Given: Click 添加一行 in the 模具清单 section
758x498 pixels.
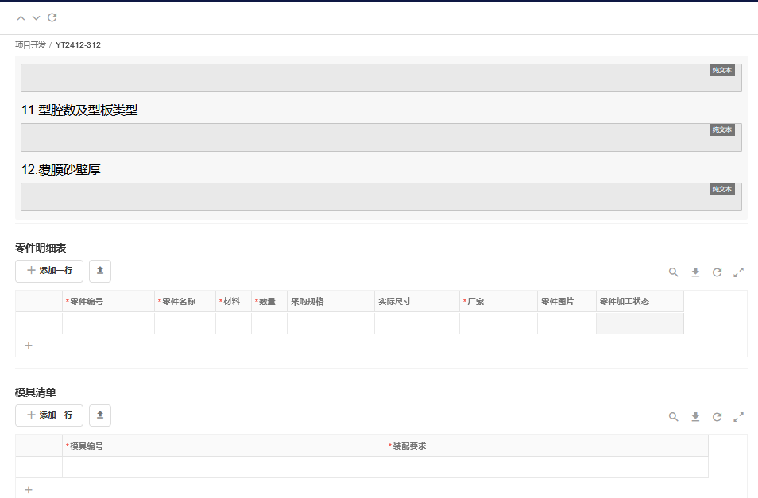Looking at the screenshot, I should pos(48,415).
